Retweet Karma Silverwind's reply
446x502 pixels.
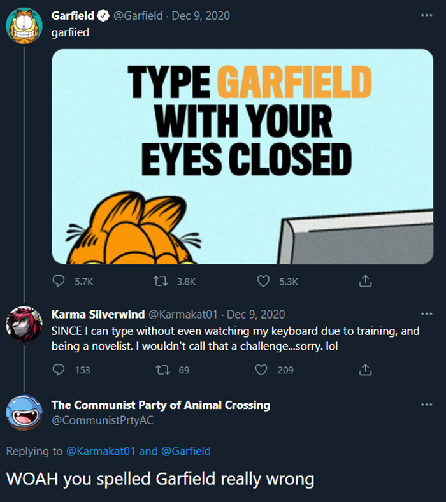(161, 369)
